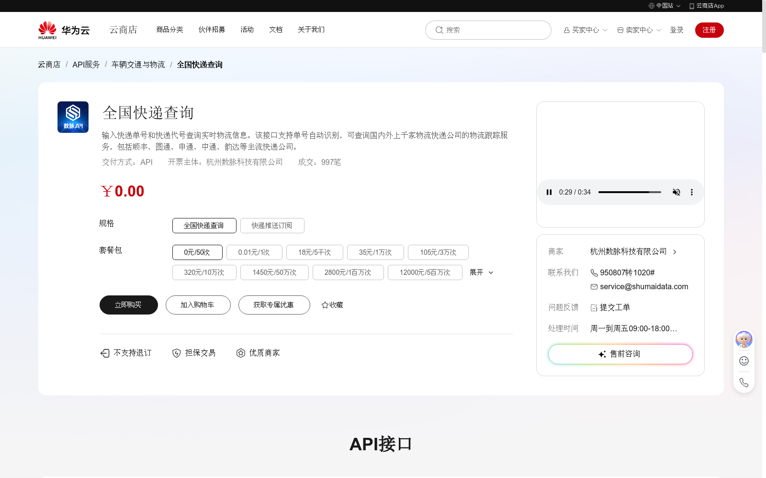Click the sparkle icon in 售前咨询

point(602,354)
